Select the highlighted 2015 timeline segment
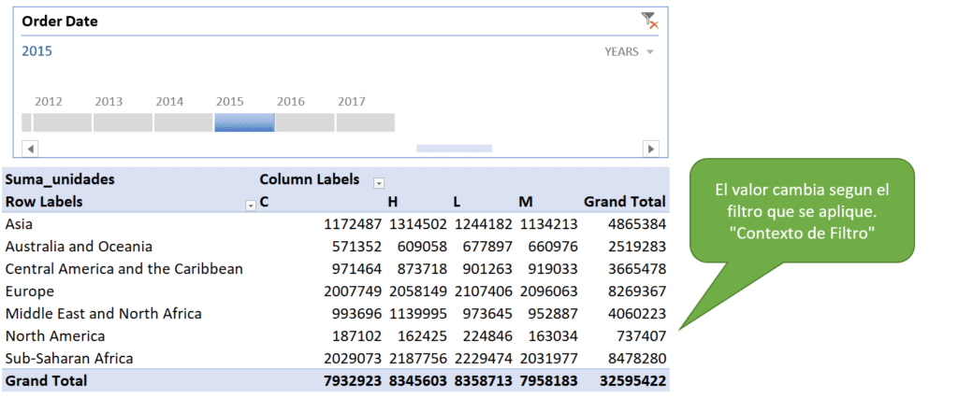Viewport: 958px width, 398px height. click(x=244, y=122)
